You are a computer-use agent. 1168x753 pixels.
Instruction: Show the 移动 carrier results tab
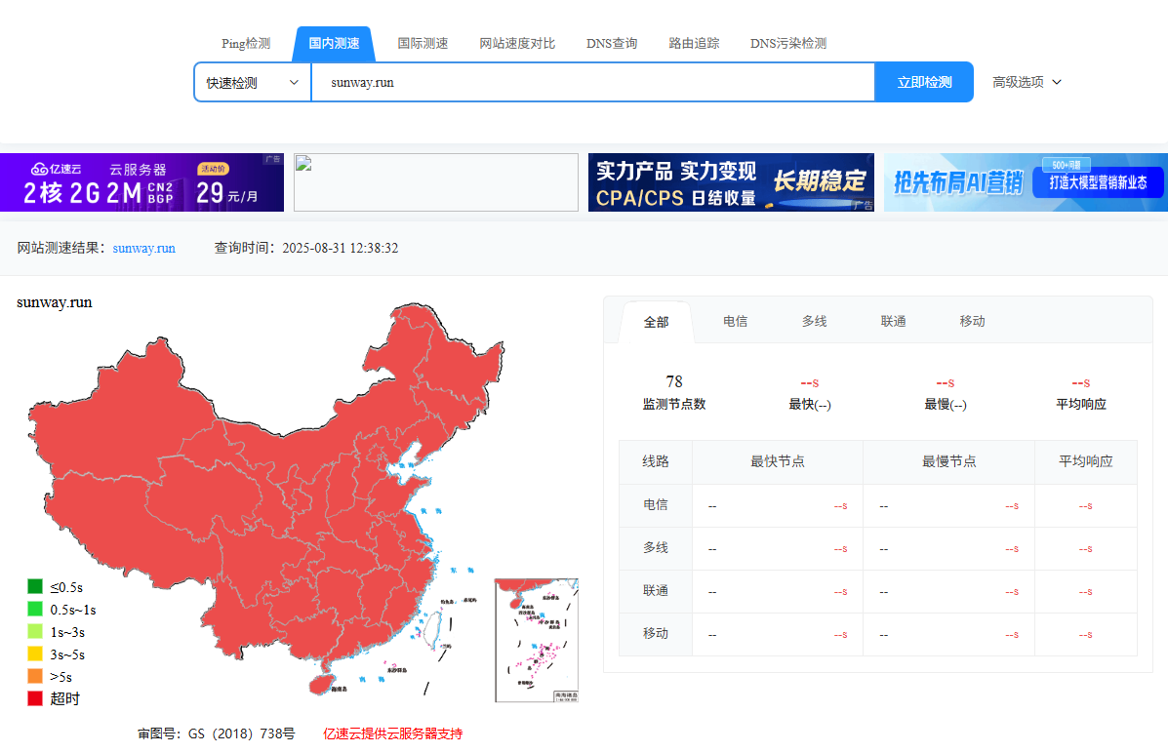(x=972, y=322)
